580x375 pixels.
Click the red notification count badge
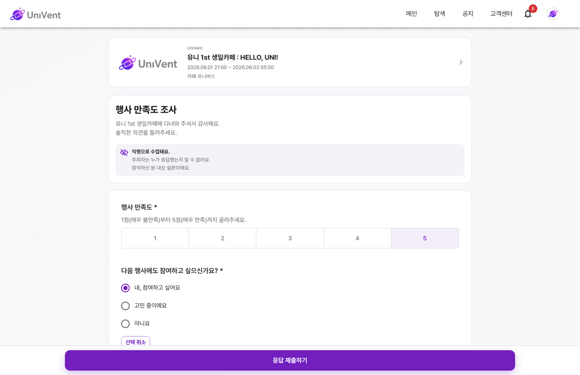(533, 9)
